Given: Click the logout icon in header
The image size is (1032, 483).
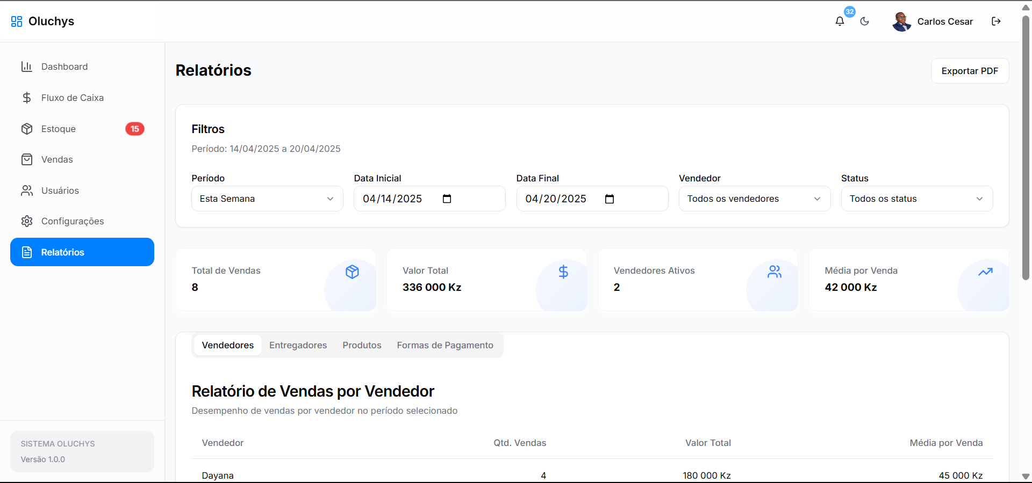Looking at the screenshot, I should coord(996,21).
